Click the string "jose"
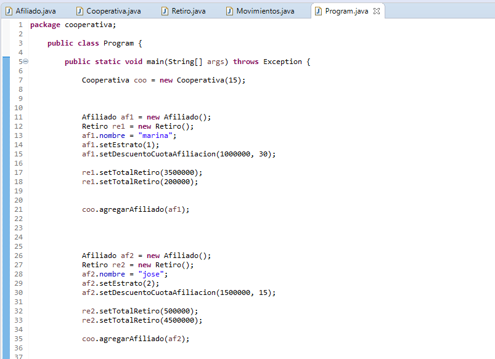Image resolution: width=495 pixels, height=359 pixels. [x=150, y=274]
